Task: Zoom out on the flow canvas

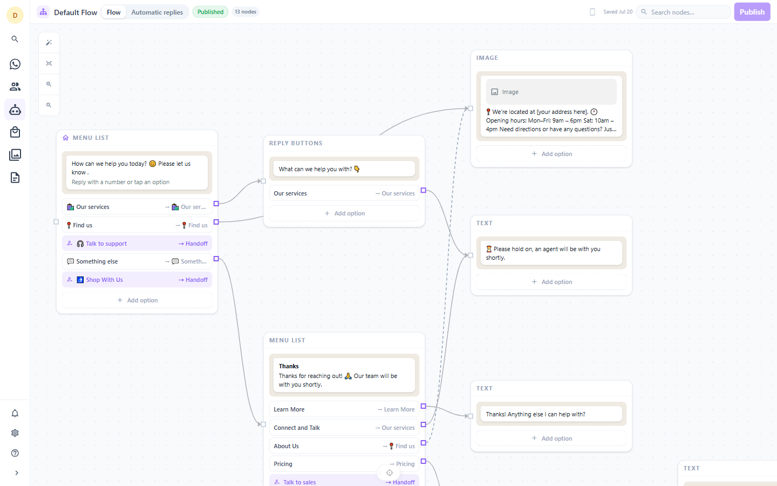Action: 49,105
